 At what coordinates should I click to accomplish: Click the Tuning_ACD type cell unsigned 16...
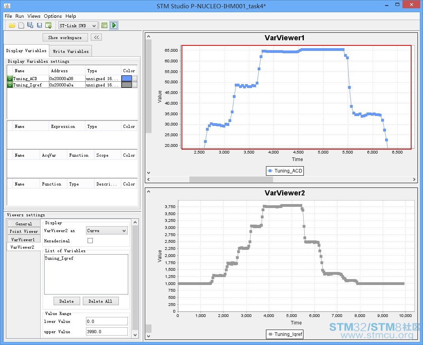click(x=103, y=79)
